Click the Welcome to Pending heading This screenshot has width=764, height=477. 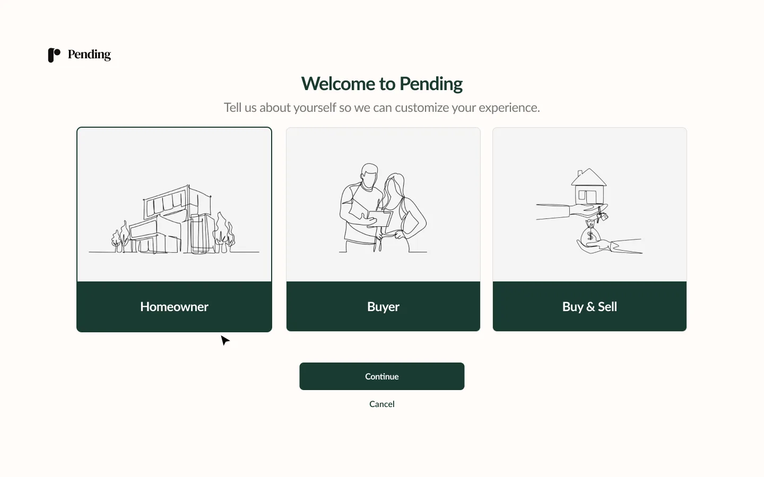[x=382, y=84]
